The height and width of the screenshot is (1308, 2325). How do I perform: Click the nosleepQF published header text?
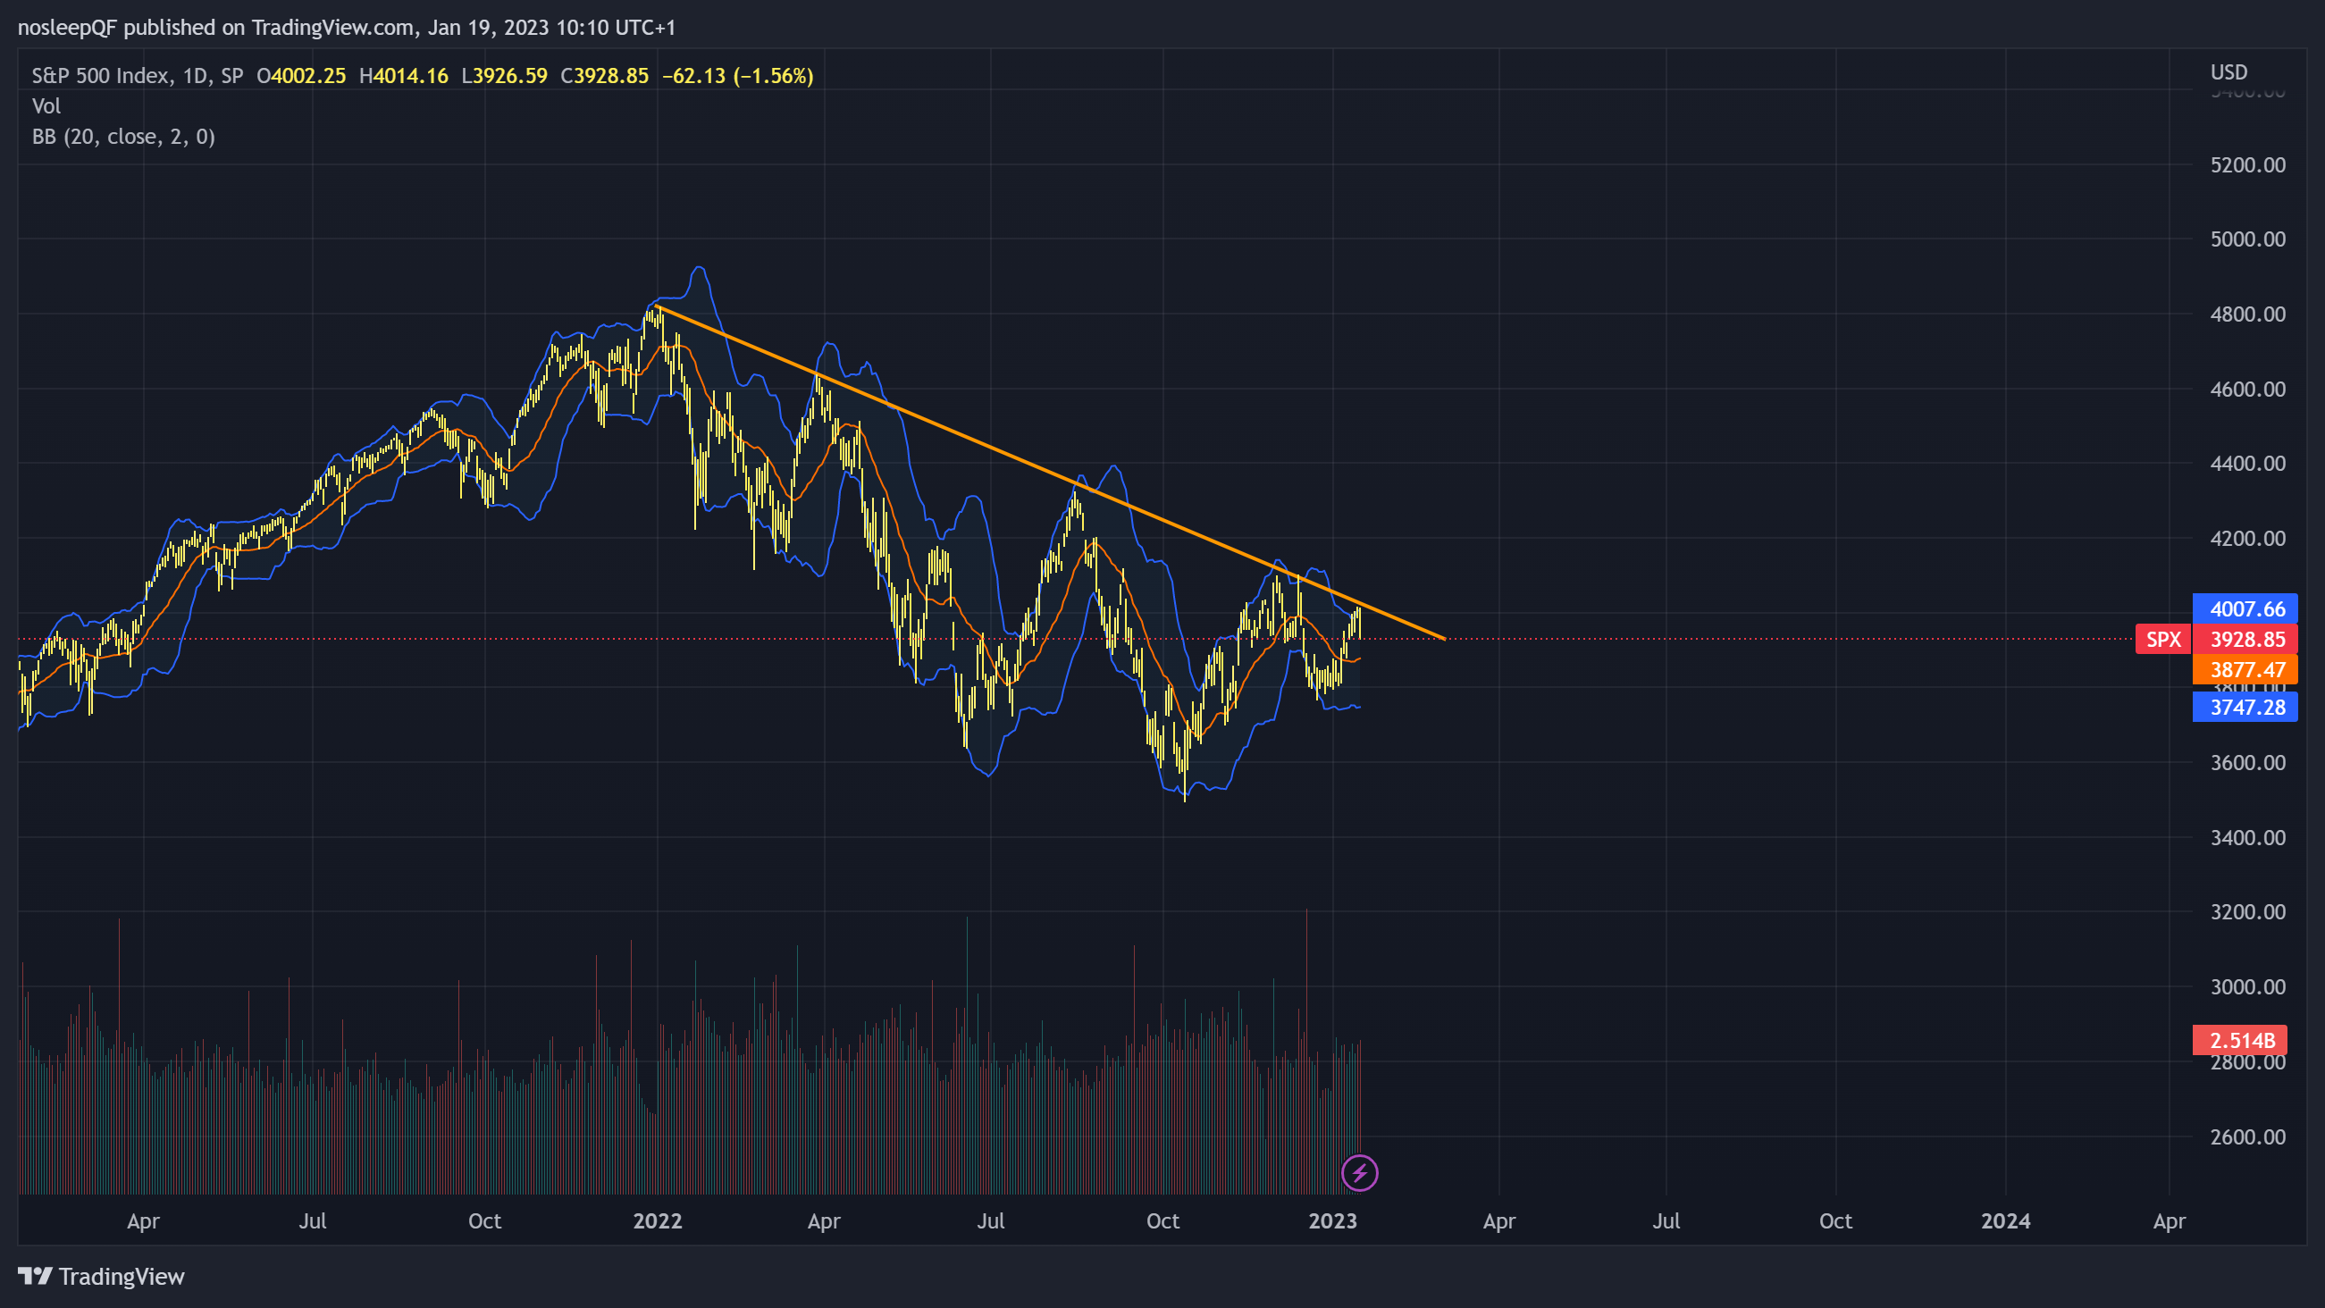click(347, 28)
